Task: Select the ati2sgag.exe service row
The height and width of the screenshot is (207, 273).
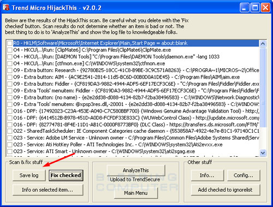Action: [x=104, y=151]
